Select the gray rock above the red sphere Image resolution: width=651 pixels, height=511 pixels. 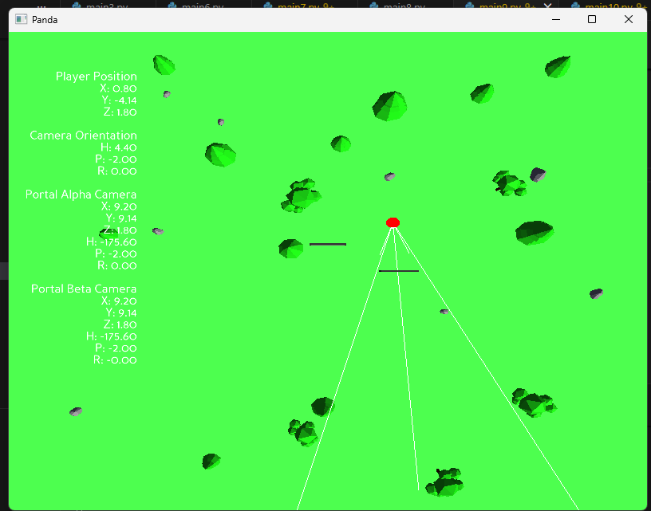[389, 176]
